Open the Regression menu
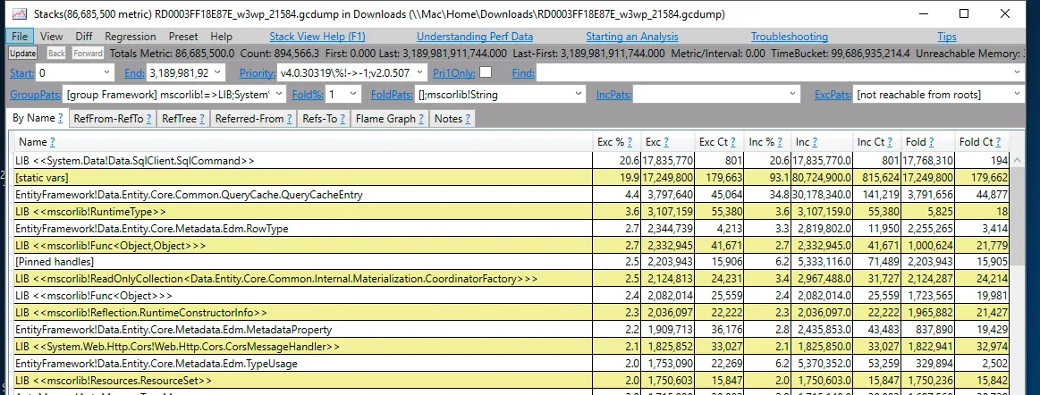Image resolution: width=1040 pixels, height=395 pixels. [x=130, y=37]
